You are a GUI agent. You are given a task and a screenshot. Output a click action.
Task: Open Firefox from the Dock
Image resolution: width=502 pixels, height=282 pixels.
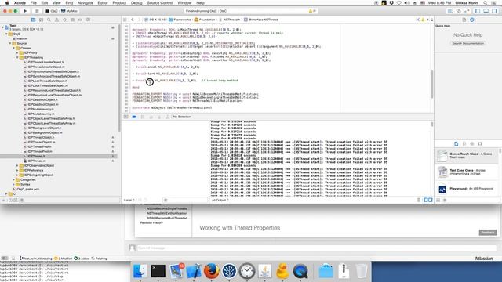click(x=211, y=271)
